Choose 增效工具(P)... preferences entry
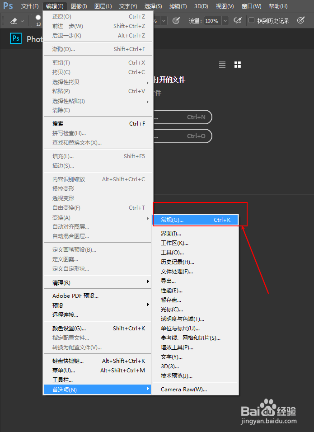The width and height of the screenshot is (314, 432). coord(196,347)
